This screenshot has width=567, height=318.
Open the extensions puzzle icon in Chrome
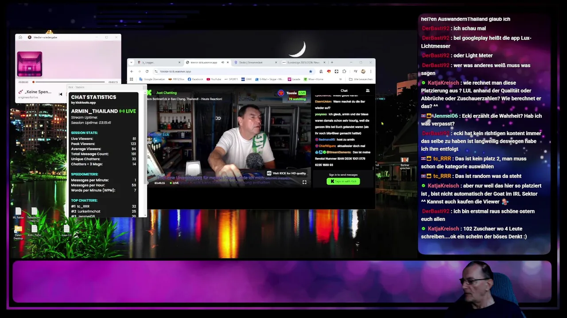[344, 72]
